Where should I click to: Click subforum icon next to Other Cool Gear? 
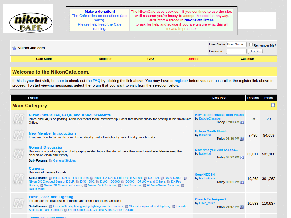pos(66,210)
